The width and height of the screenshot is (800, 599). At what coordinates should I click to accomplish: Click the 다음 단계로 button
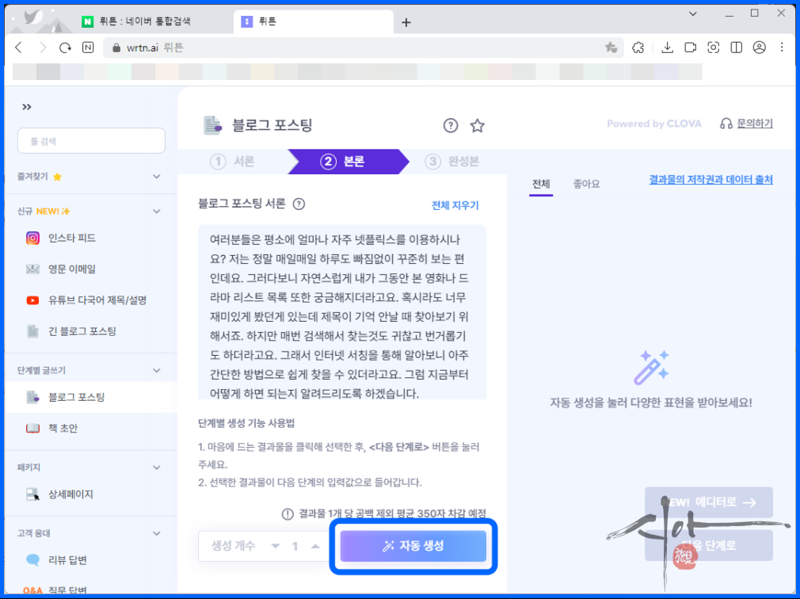[709, 545]
